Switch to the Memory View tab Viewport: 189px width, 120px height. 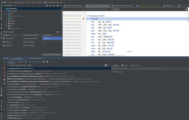(x=135, y=65)
